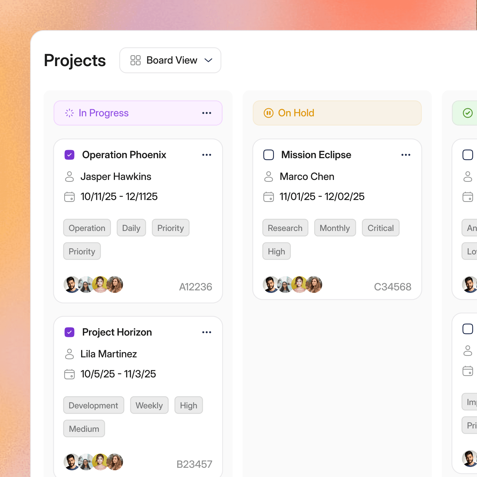The image size is (477, 477).
Task: Click date range 10/11/25 - 12/1125
Action: click(119, 197)
